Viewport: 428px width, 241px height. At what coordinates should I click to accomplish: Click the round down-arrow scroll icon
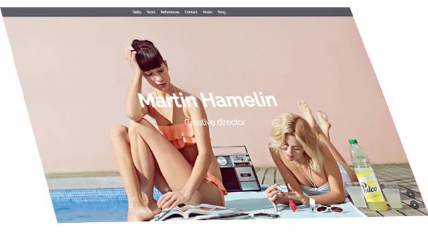pos(415,205)
